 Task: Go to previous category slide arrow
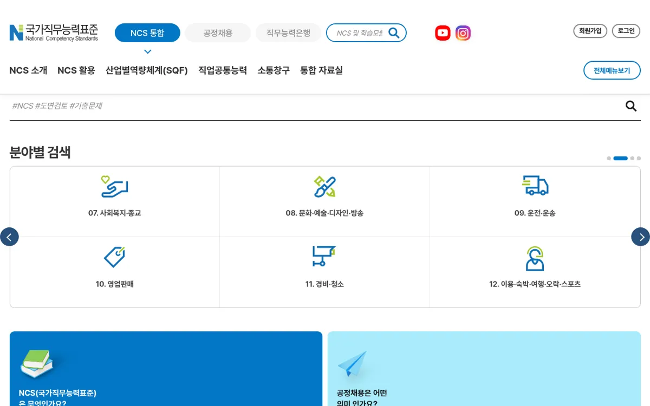(x=9, y=237)
